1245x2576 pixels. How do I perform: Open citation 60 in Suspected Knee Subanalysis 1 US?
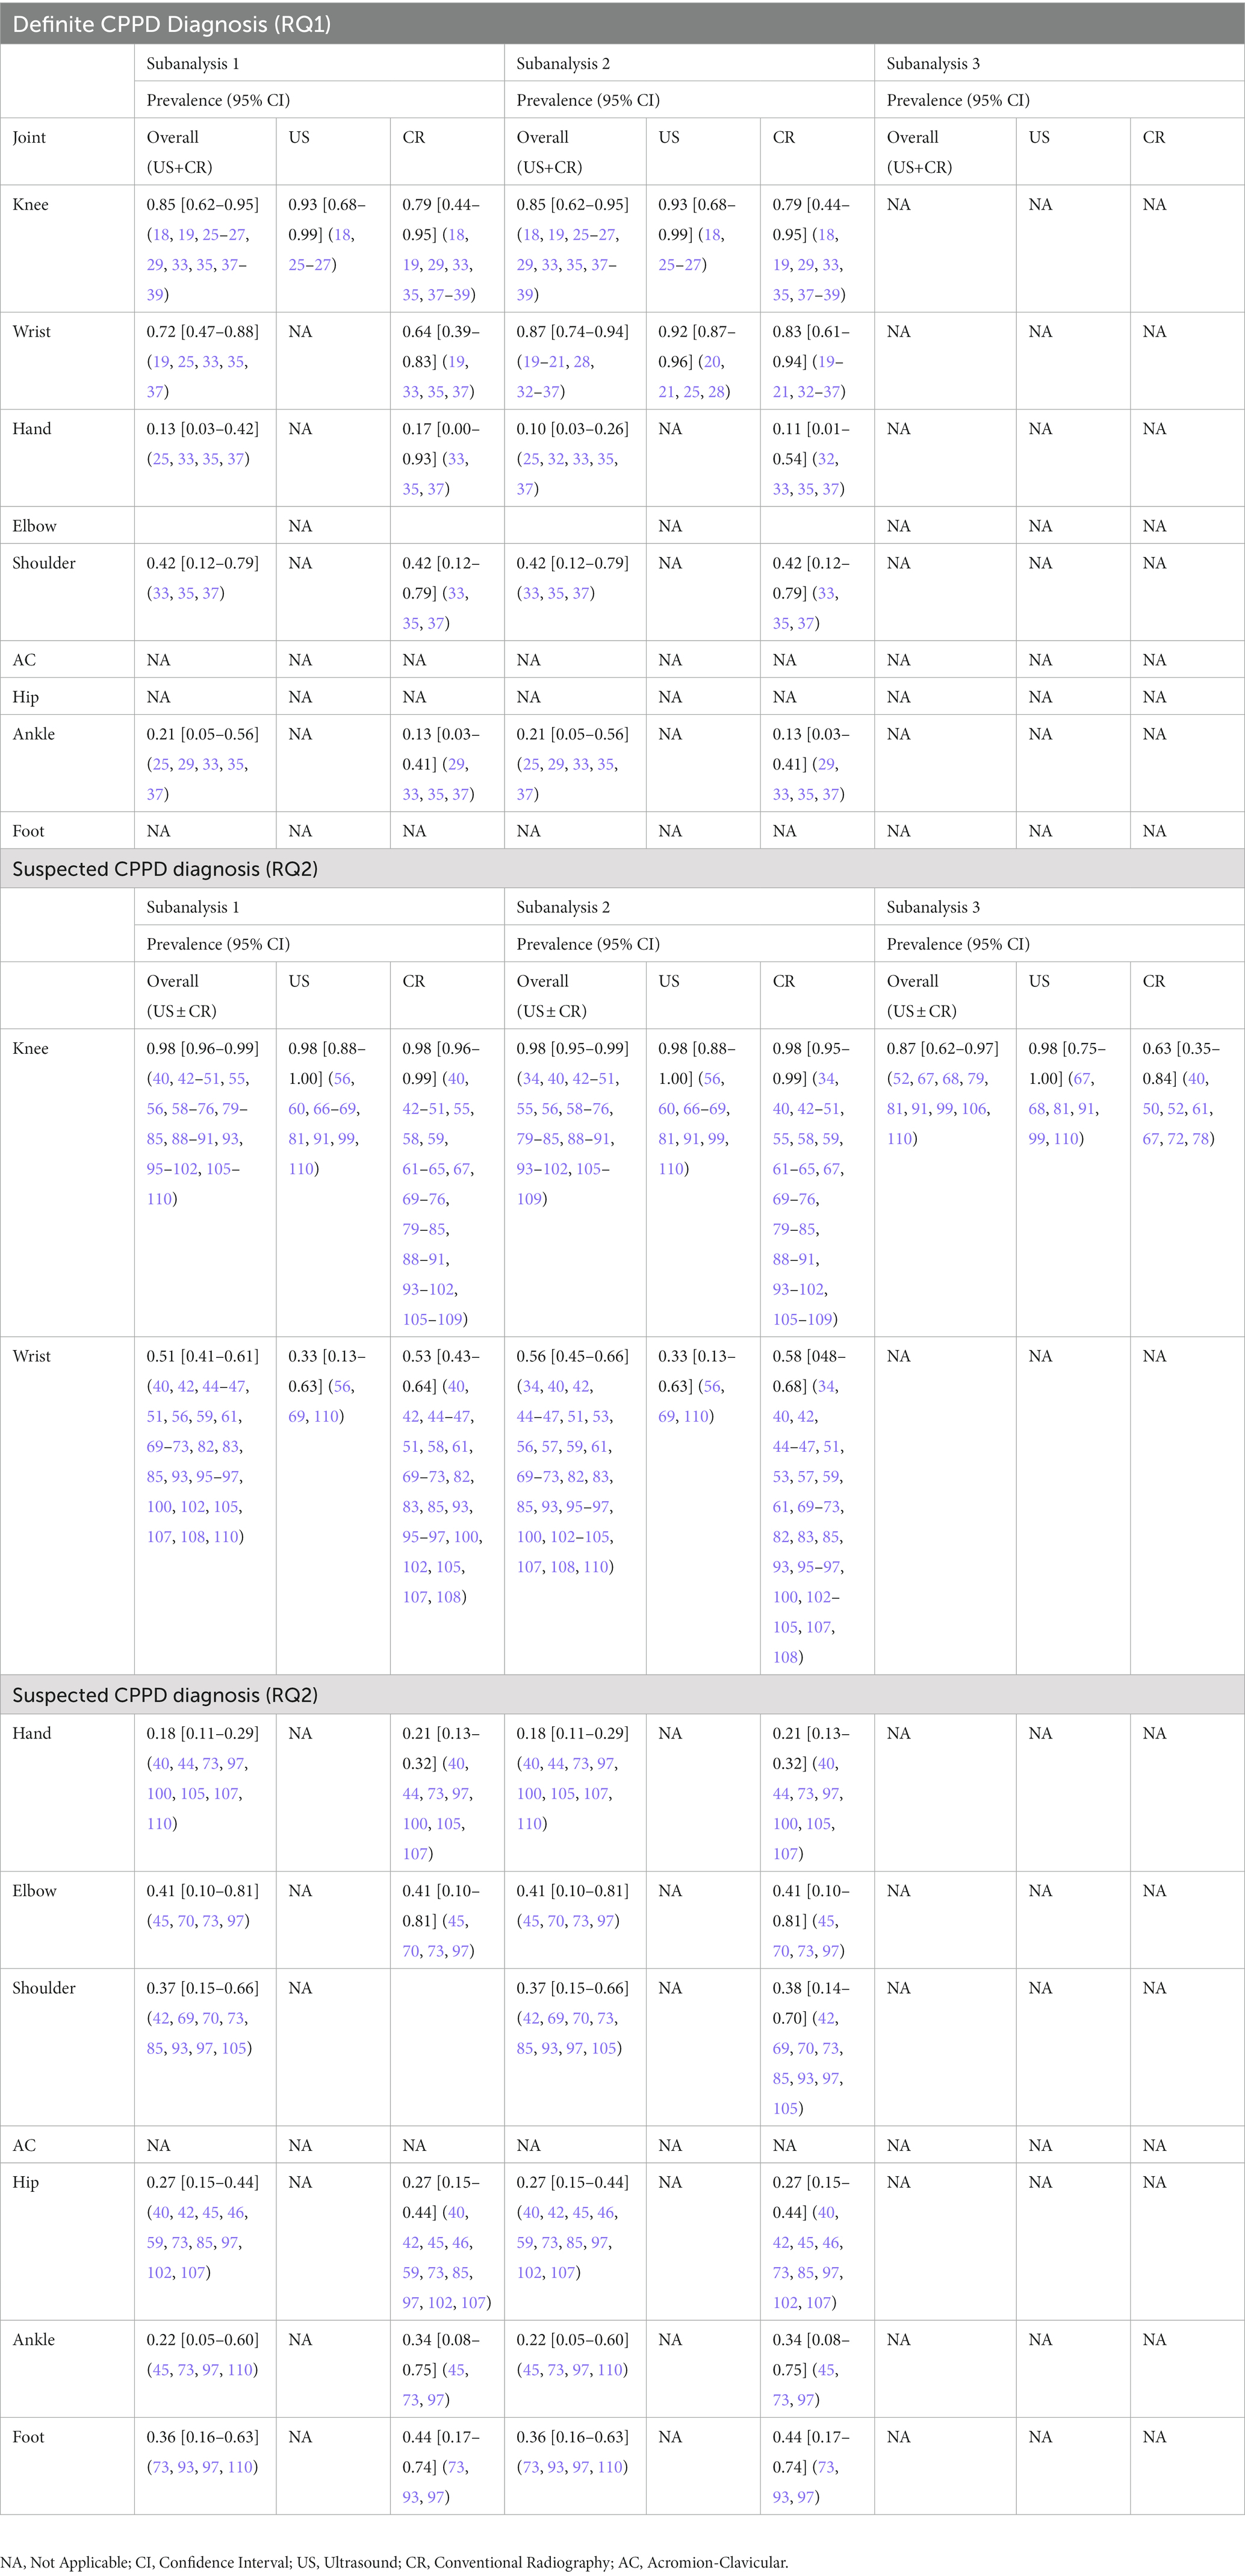(297, 1108)
